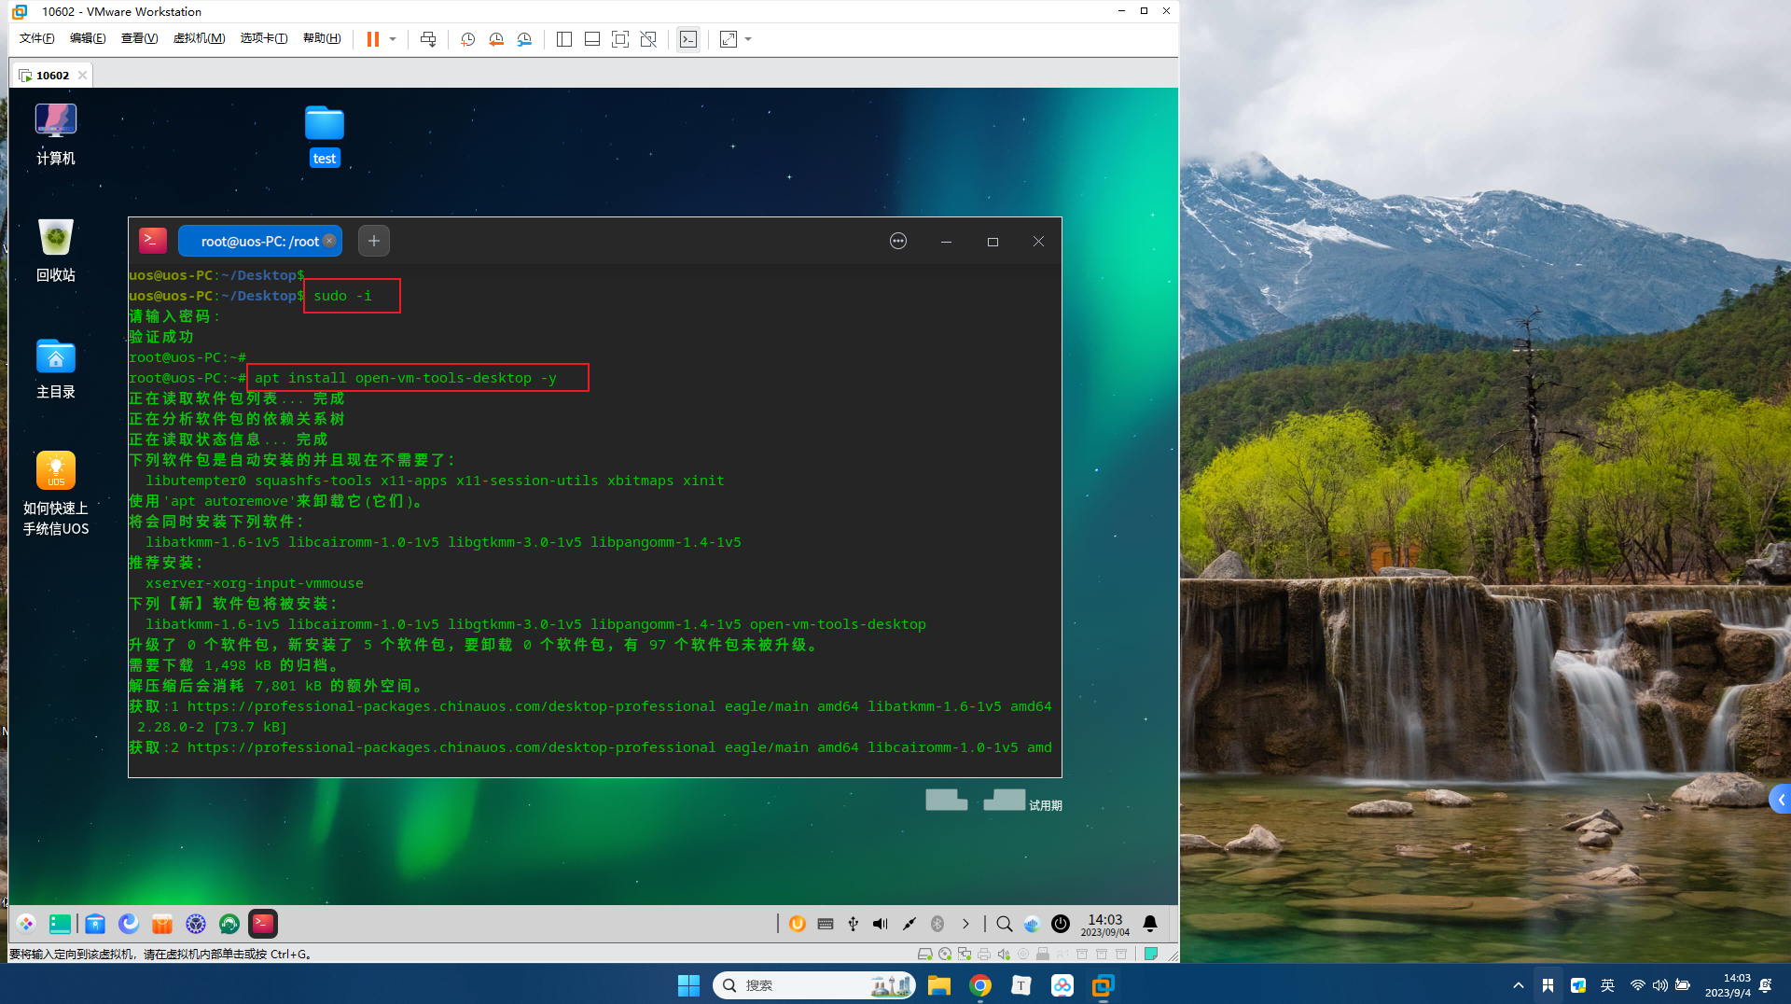Launch the UOS browser from the dock
The height and width of the screenshot is (1004, 1791).
point(129,924)
